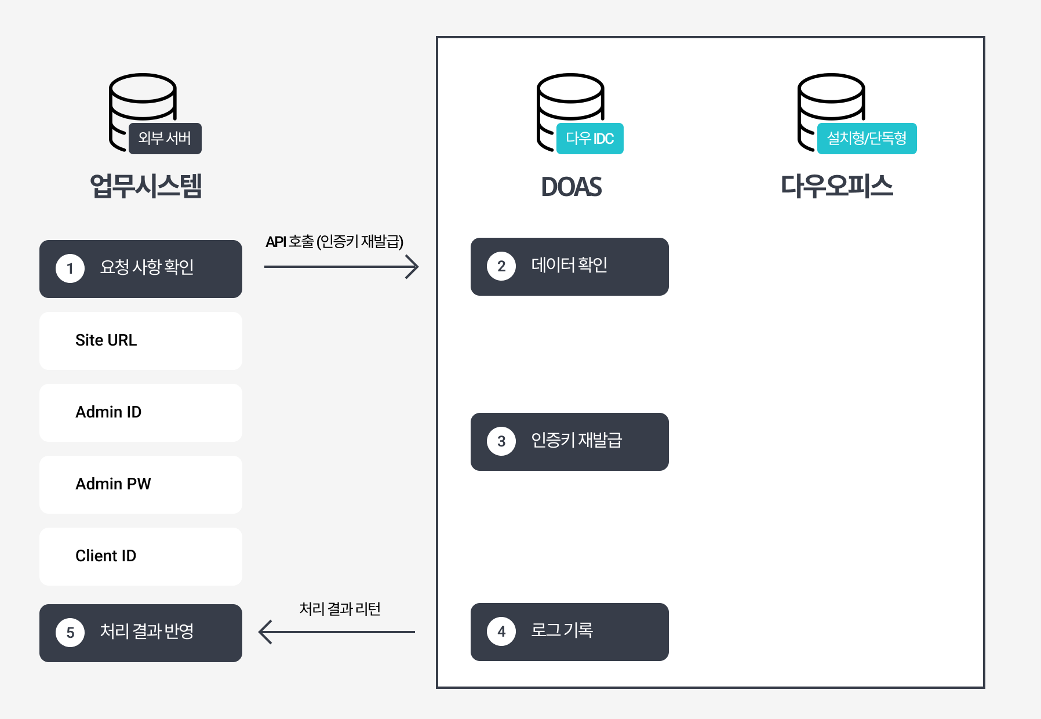Click the right arrow for API 호출
Image resolution: width=1041 pixels, height=719 pixels.
point(341,267)
